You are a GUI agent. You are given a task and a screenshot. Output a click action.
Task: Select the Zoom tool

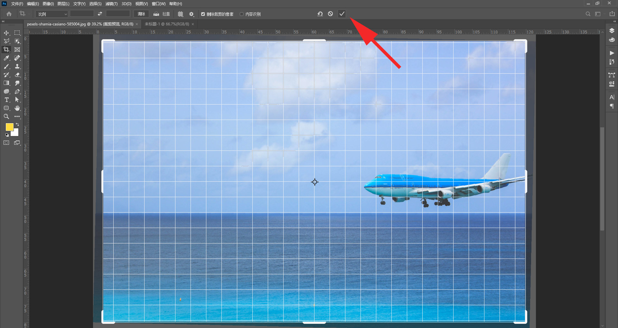click(6, 116)
